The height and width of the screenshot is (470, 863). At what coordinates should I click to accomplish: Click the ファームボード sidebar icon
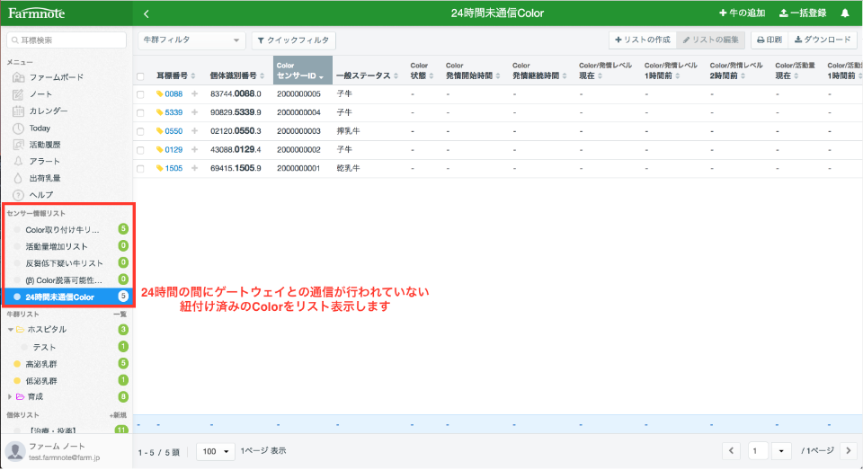(18, 77)
